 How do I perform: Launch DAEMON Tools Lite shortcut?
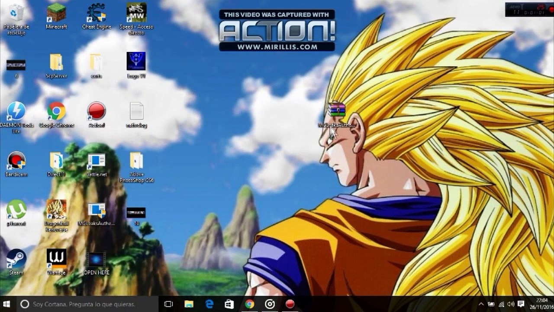coord(16,117)
